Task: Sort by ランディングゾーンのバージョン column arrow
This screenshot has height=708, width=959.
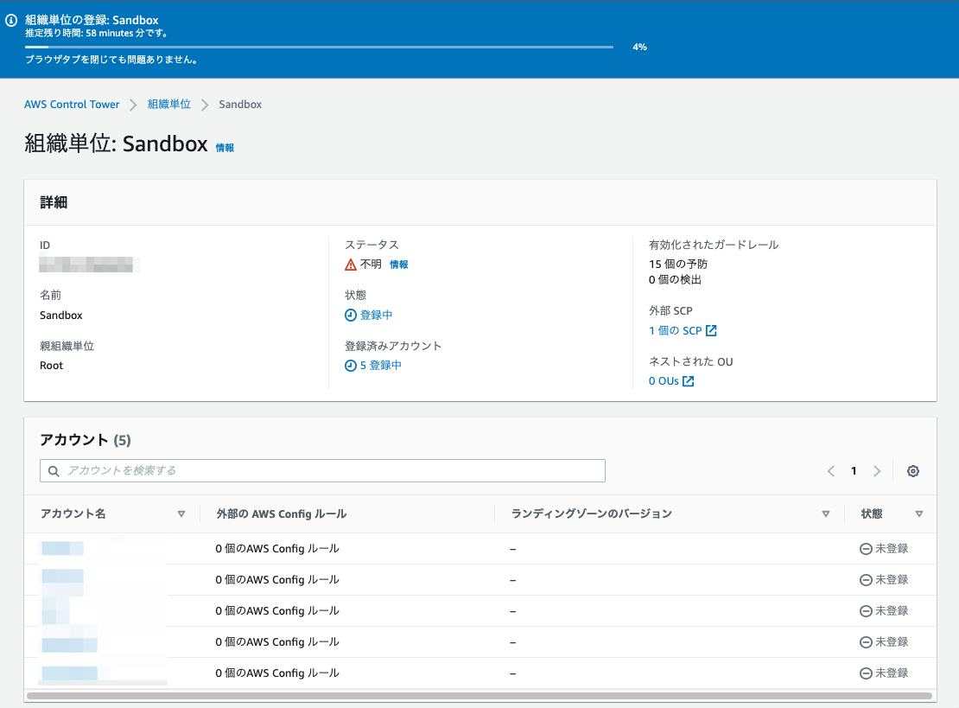Action: (x=826, y=514)
